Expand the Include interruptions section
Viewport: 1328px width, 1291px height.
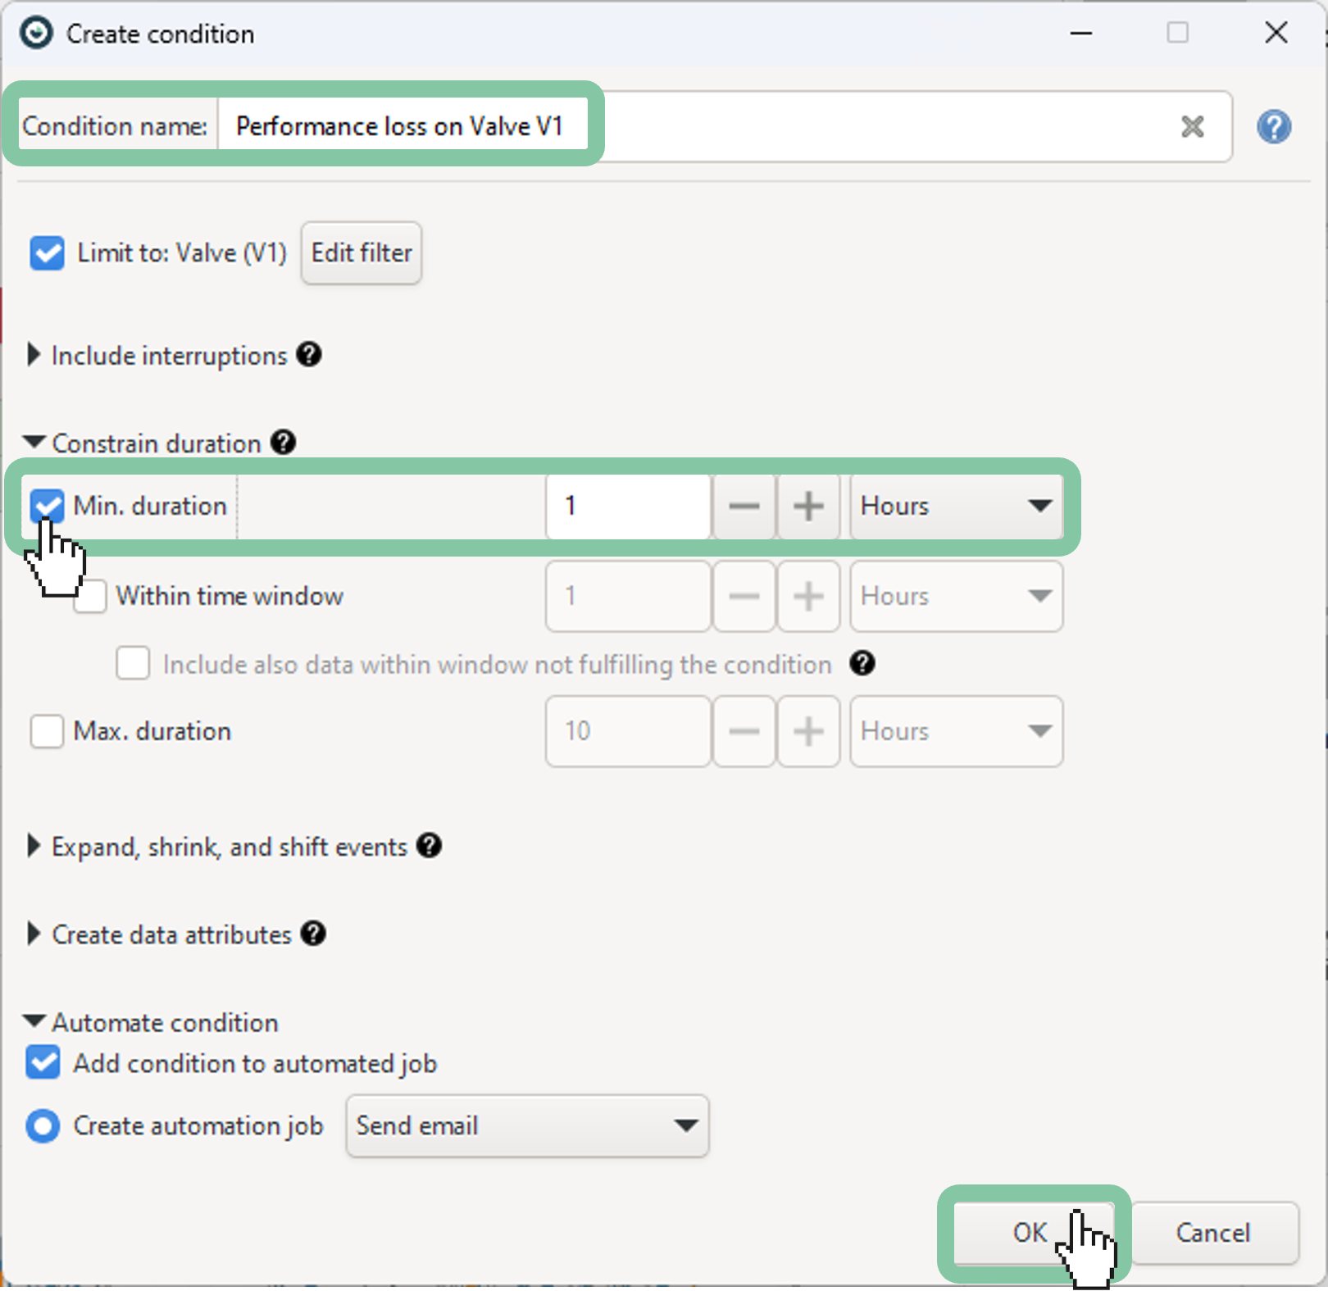click(34, 355)
